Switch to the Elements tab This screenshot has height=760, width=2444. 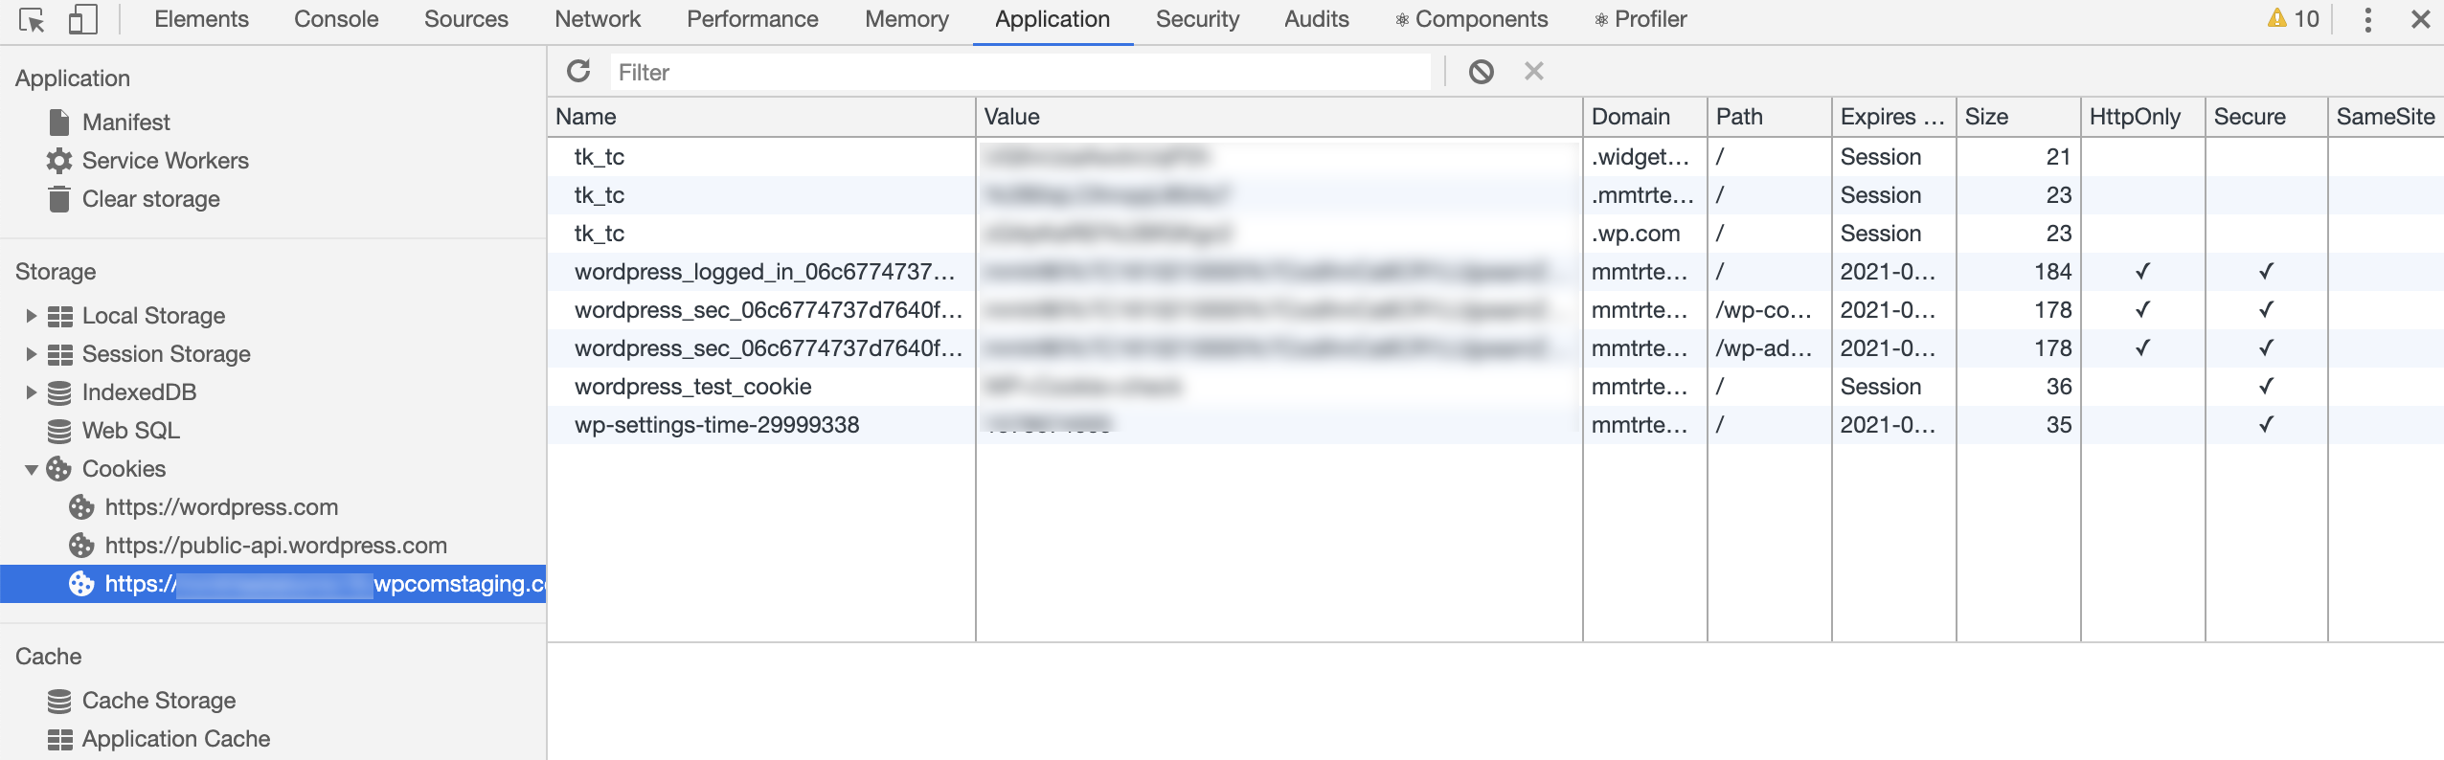pyautogui.click(x=201, y=19)
